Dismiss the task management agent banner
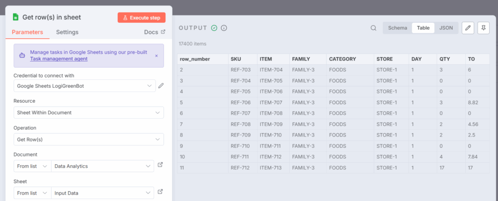This screenshot has width=498, height=201. coord(156,56)
